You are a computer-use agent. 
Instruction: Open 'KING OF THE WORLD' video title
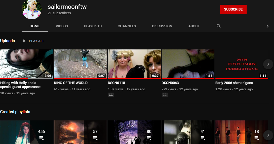(x=71, y=83)
